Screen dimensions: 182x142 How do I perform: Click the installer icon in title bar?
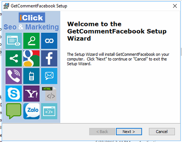point(6,6)
